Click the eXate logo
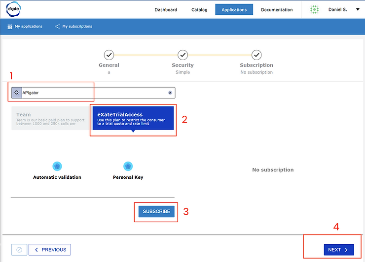Image resolution: width=365 pixels, height=262 pixels. [13, 9]
